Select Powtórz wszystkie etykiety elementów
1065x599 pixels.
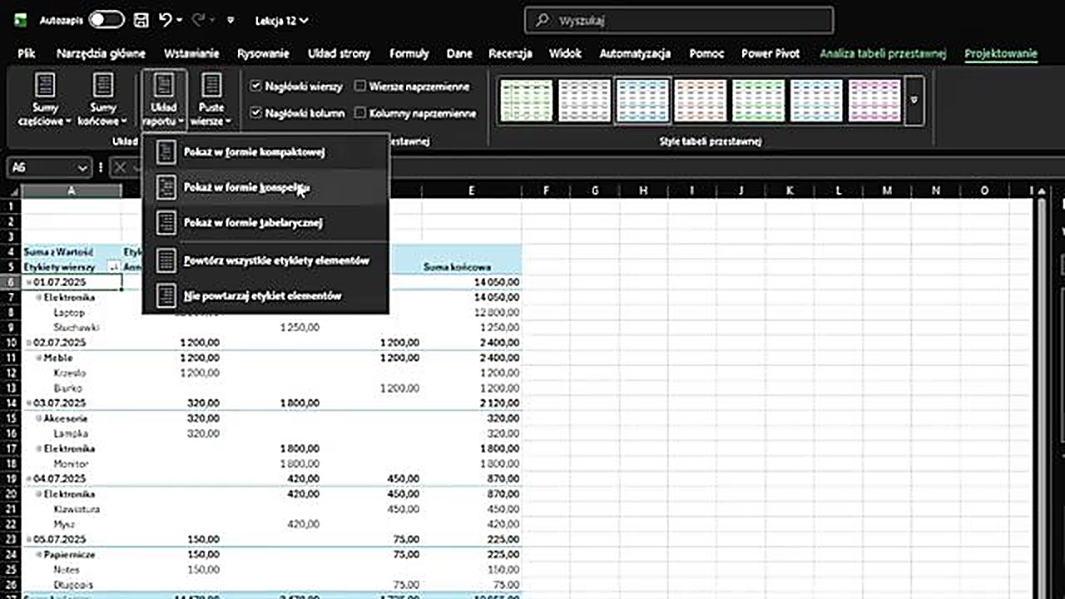pyautogui.click(x=275, y=260)
